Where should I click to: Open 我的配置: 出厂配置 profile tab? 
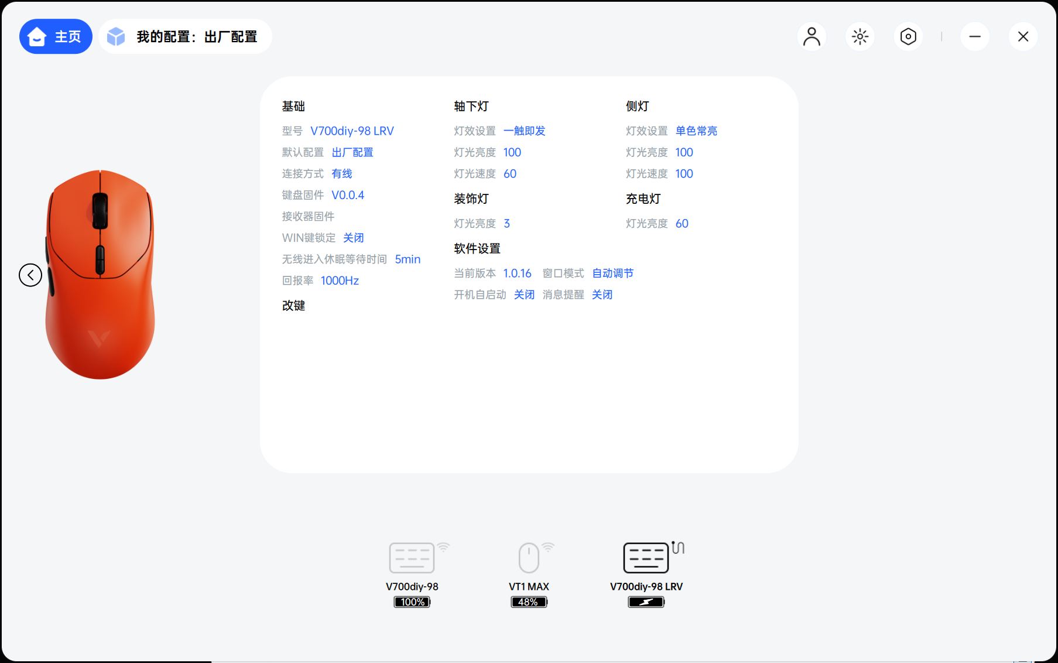(185, 36)
